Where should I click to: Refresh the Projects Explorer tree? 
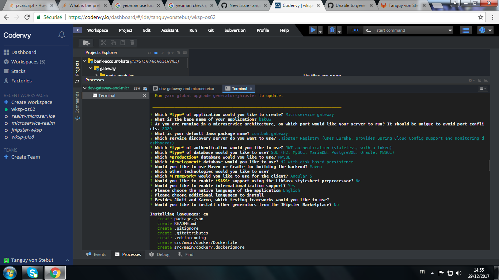click(149, 53)
